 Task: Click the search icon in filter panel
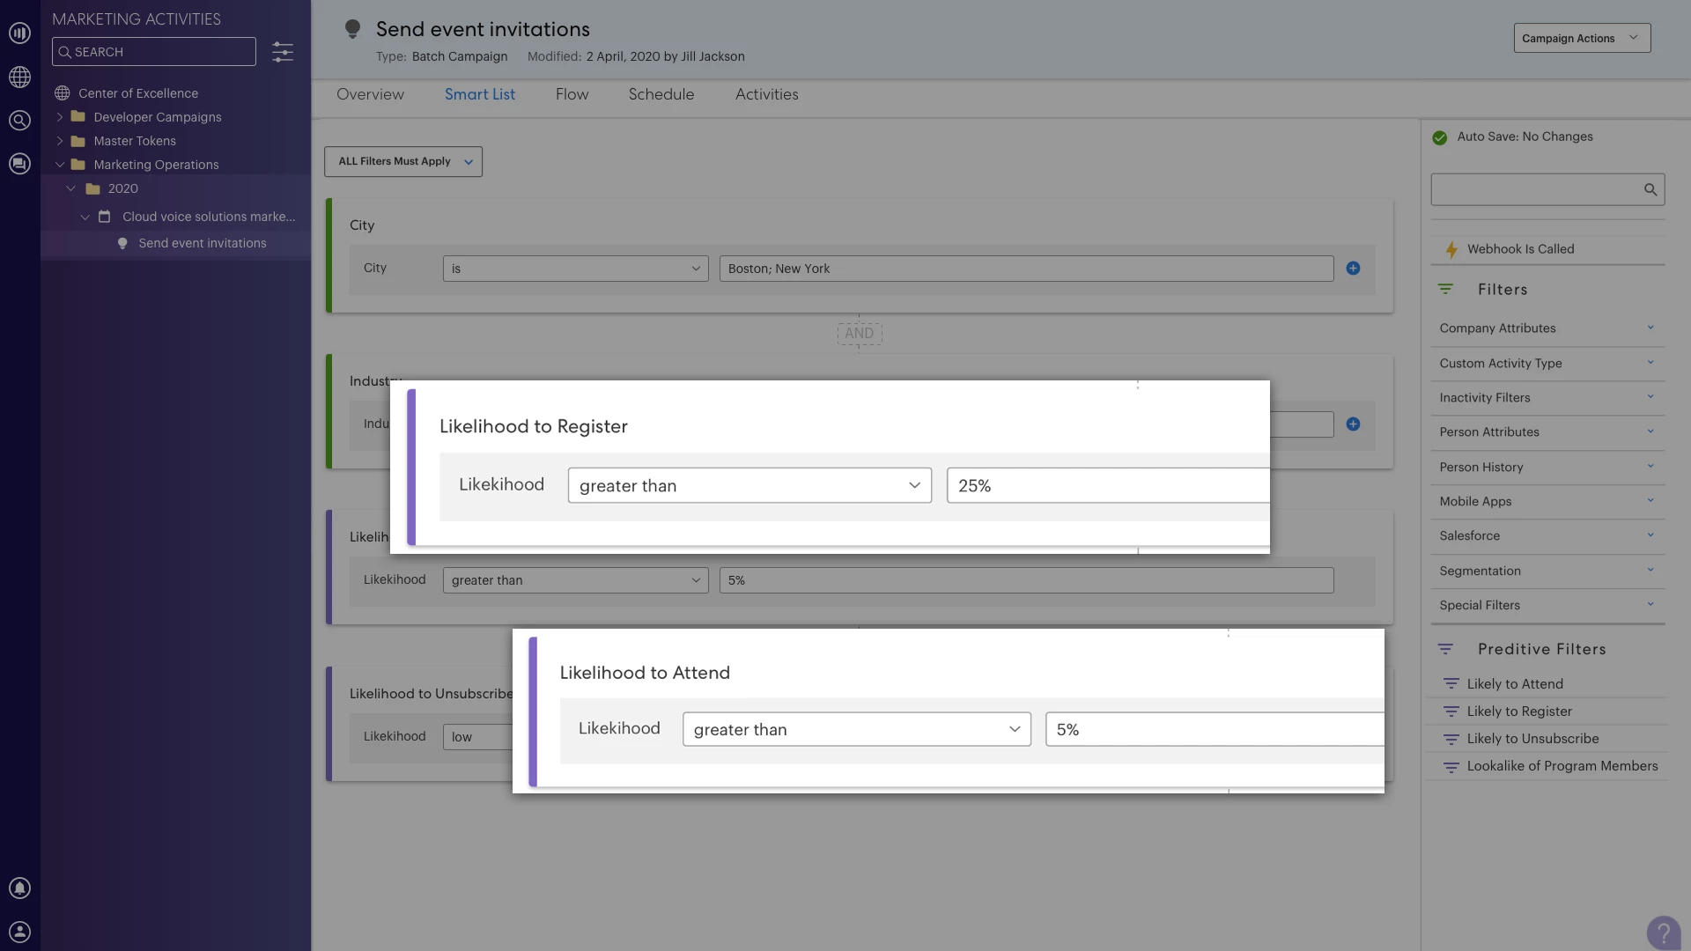[x=1650, y=189]
